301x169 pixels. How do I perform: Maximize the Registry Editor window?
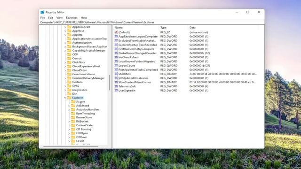pos(248,12)
